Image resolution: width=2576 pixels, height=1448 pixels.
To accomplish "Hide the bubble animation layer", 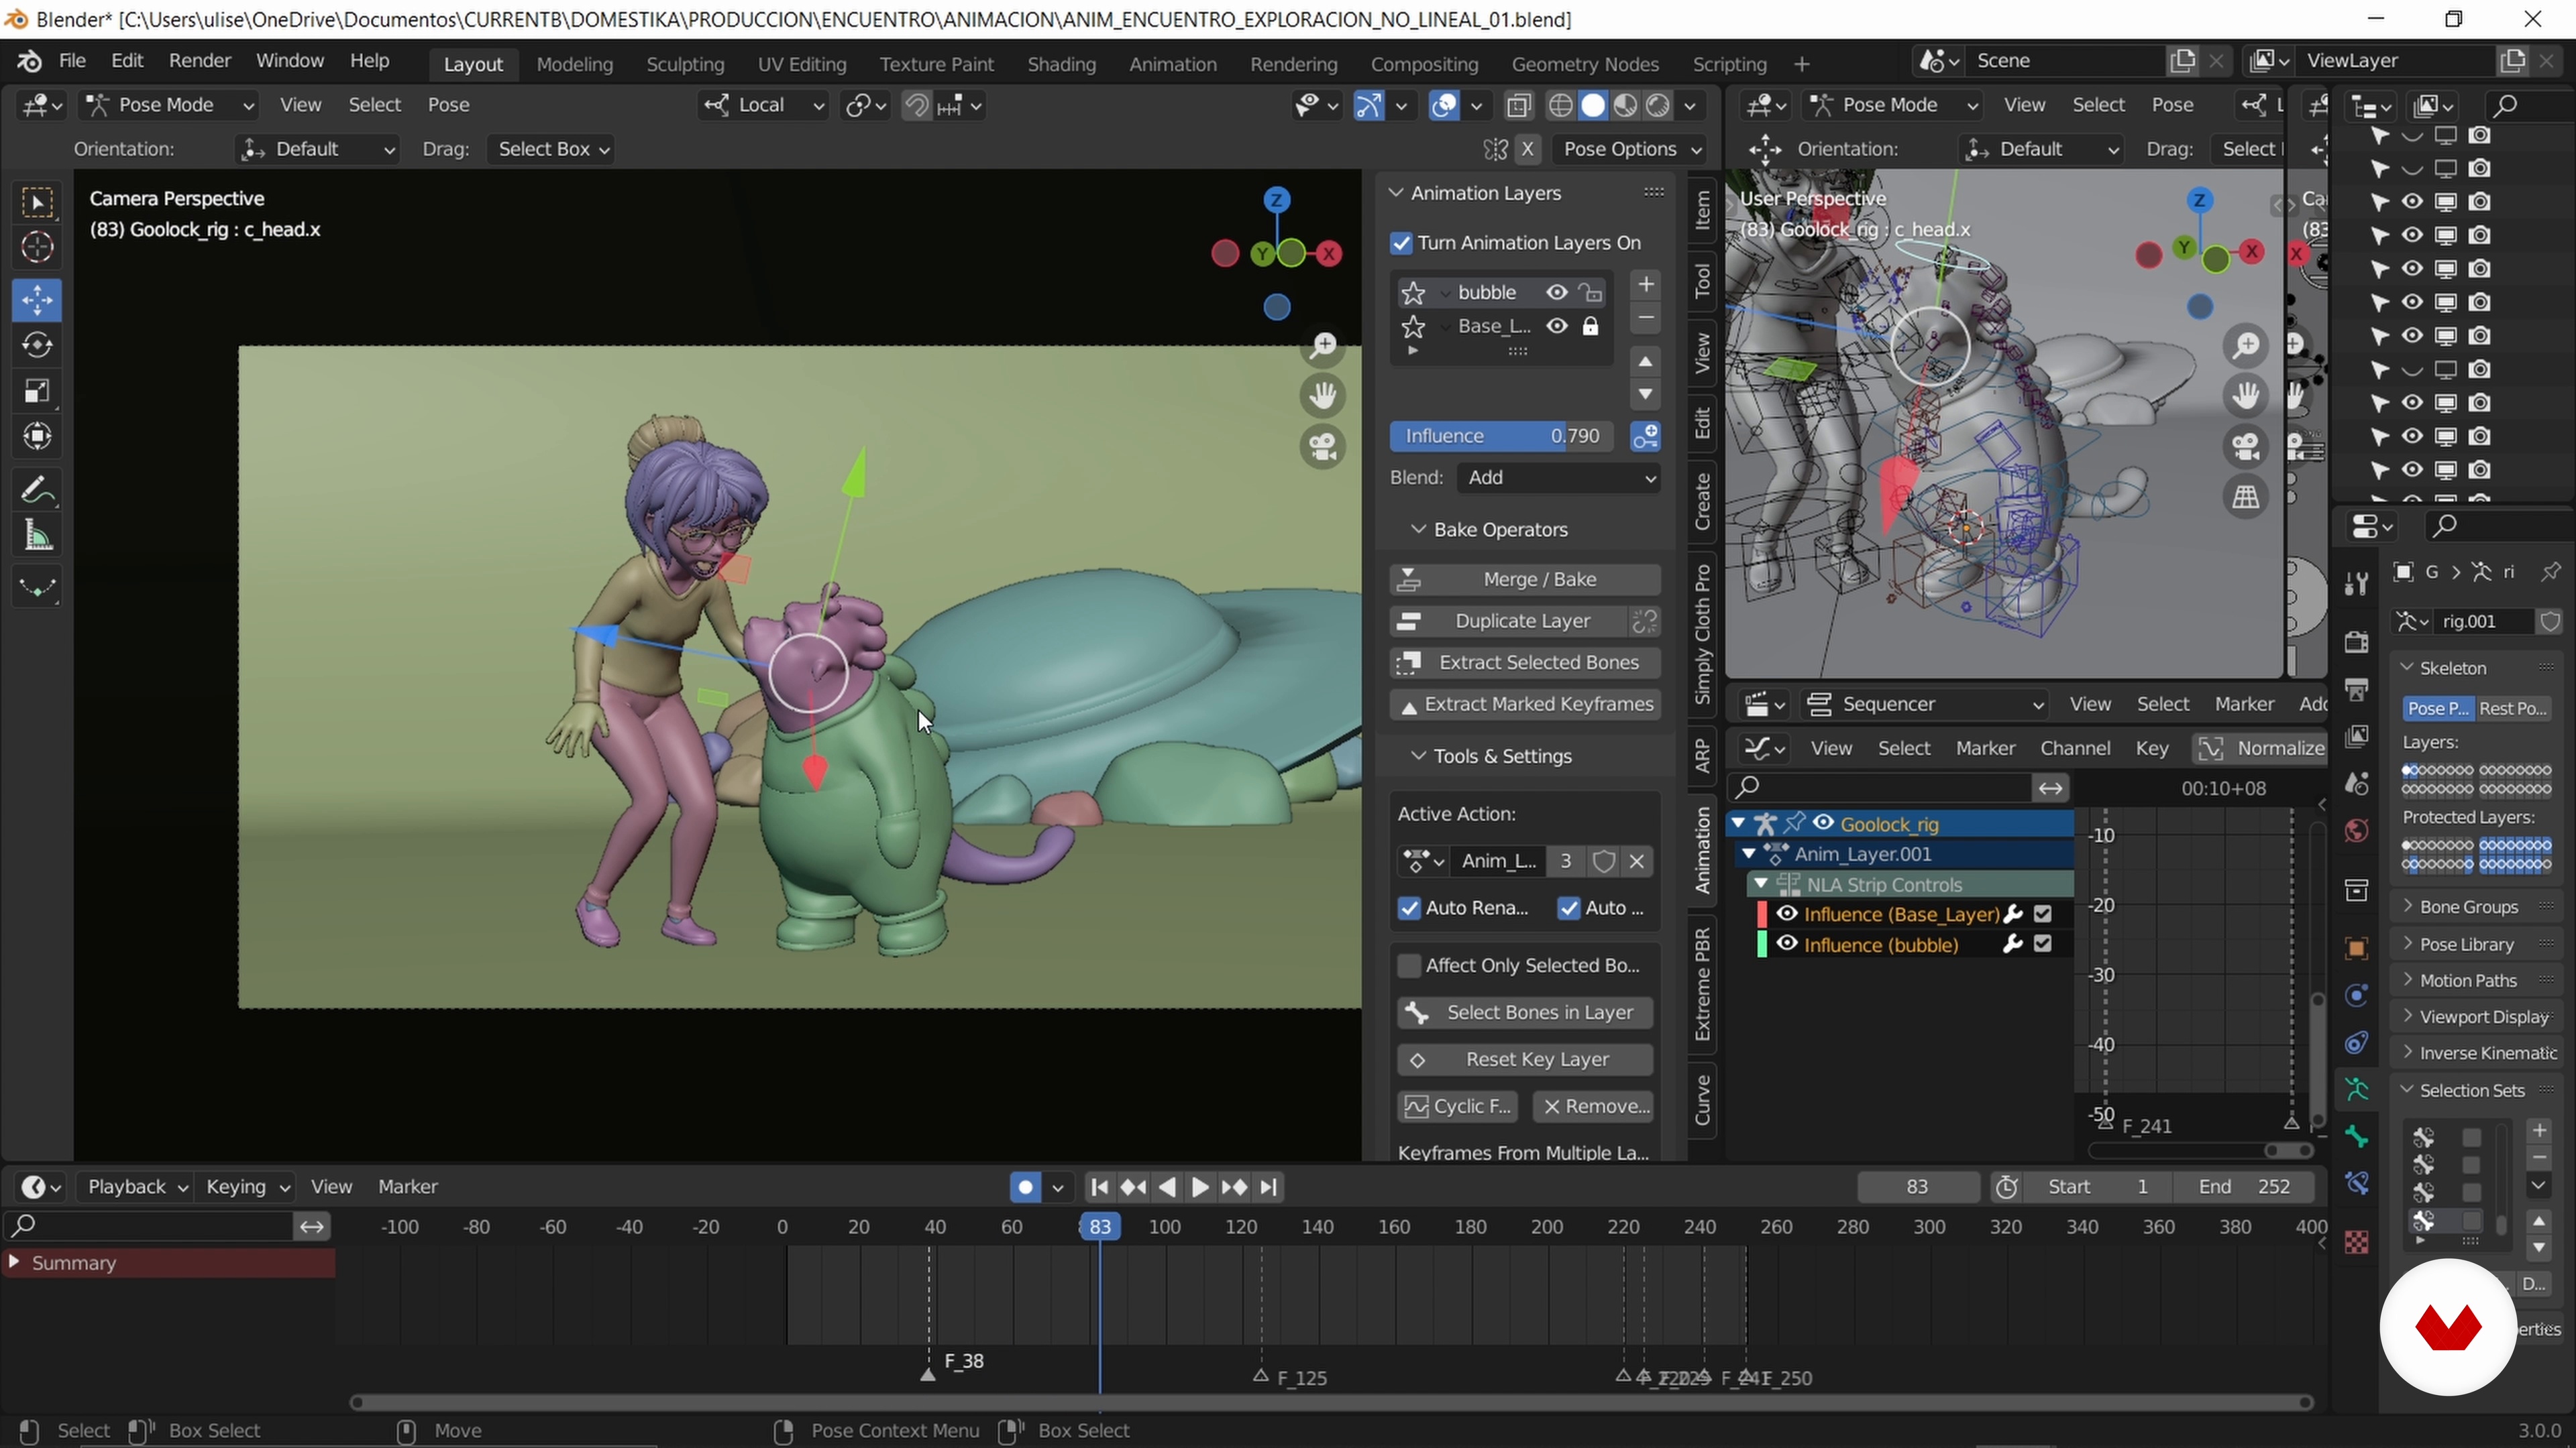I will coord(1556,293).
